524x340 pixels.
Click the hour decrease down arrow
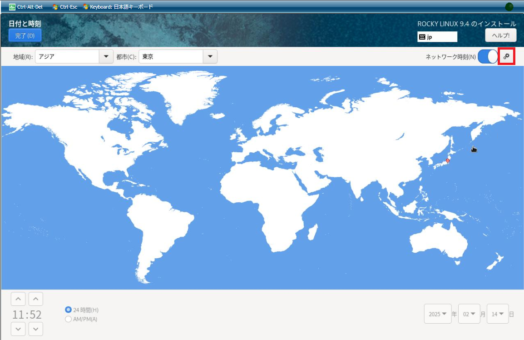point(18,329)
